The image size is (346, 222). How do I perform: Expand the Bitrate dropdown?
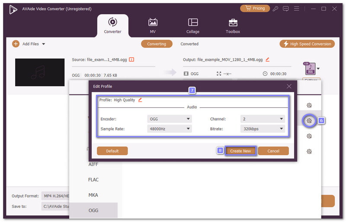click(x=262, y=128)
